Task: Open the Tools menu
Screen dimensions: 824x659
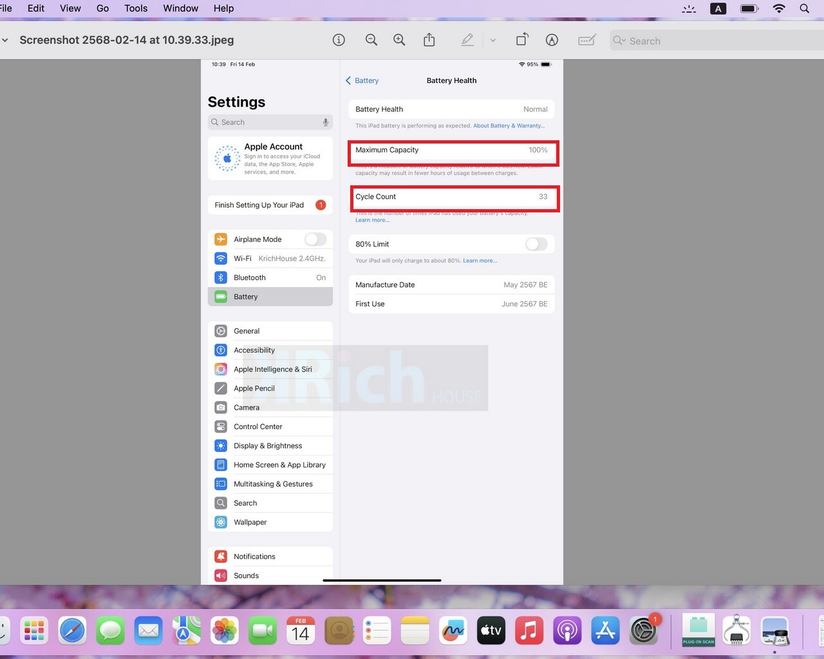Action: 136,8
